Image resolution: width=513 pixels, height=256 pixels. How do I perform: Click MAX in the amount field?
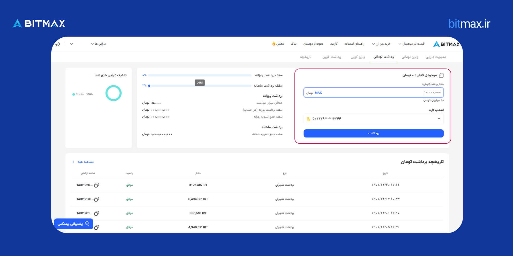point(318,93)
